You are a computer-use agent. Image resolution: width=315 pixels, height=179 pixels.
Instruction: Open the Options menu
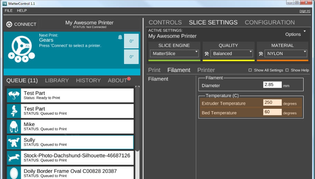pos(295,34)
